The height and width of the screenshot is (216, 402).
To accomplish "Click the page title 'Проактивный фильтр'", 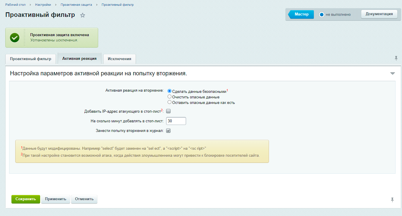I will point(40,15).
